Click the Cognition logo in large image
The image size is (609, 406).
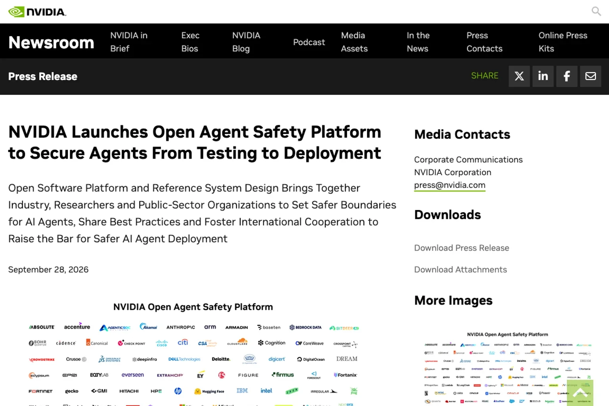[x=272, y=343]
